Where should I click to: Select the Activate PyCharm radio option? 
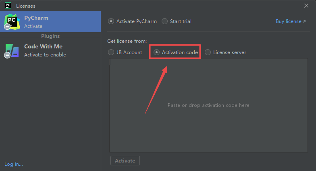click(111, 21)
